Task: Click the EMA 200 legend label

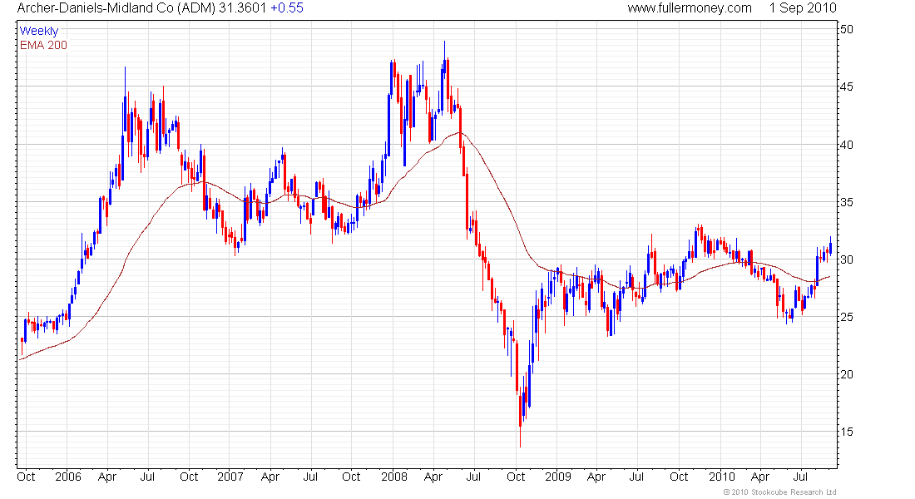Action: (x=43, y=45)
